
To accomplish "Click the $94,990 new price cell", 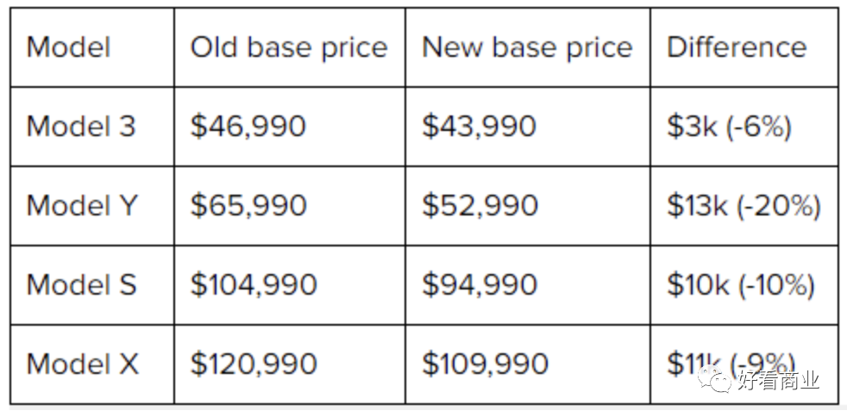I will pyautogui.click(x=480, y=284).
